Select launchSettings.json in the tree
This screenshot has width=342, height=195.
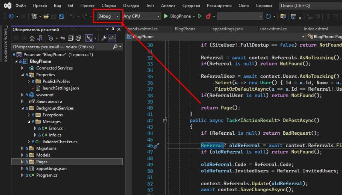click(x=61, y=88)
